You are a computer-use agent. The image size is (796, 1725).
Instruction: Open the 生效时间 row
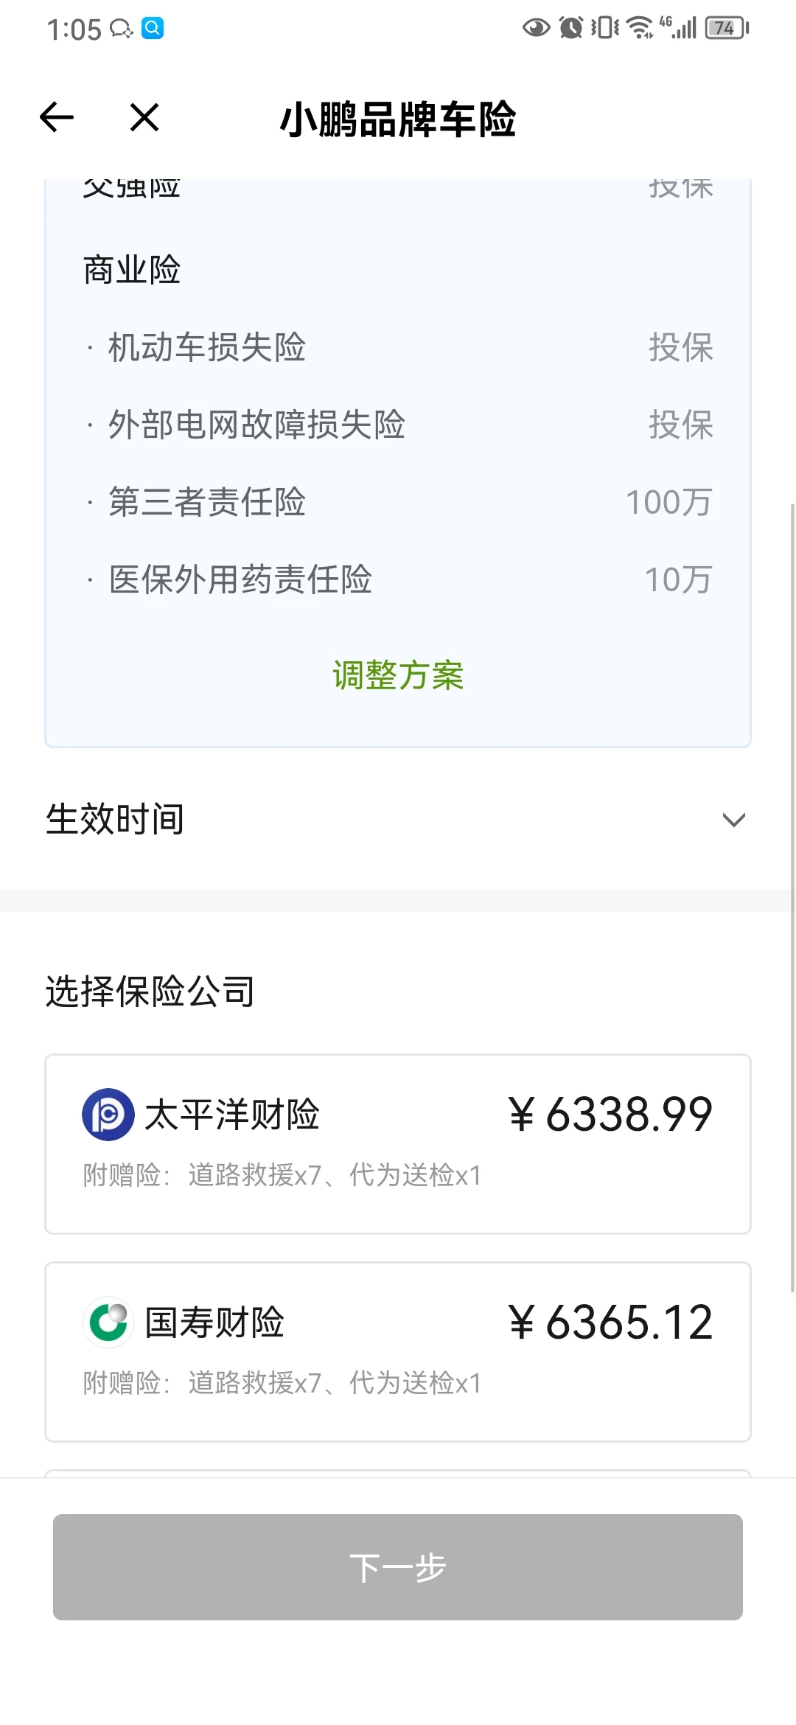click(398, 820)
